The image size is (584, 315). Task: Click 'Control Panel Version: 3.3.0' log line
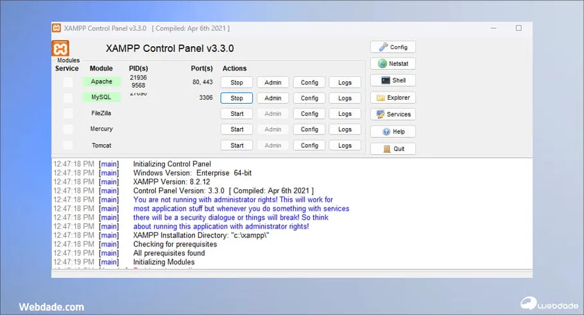tap(223, 191)
